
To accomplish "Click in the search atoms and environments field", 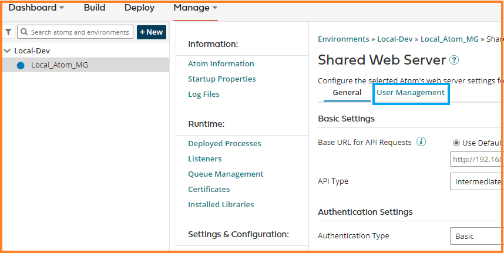I will (79, 32).
